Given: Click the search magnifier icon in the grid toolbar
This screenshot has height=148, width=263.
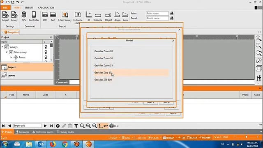Looking at the screenshot, I should [82, 126].
